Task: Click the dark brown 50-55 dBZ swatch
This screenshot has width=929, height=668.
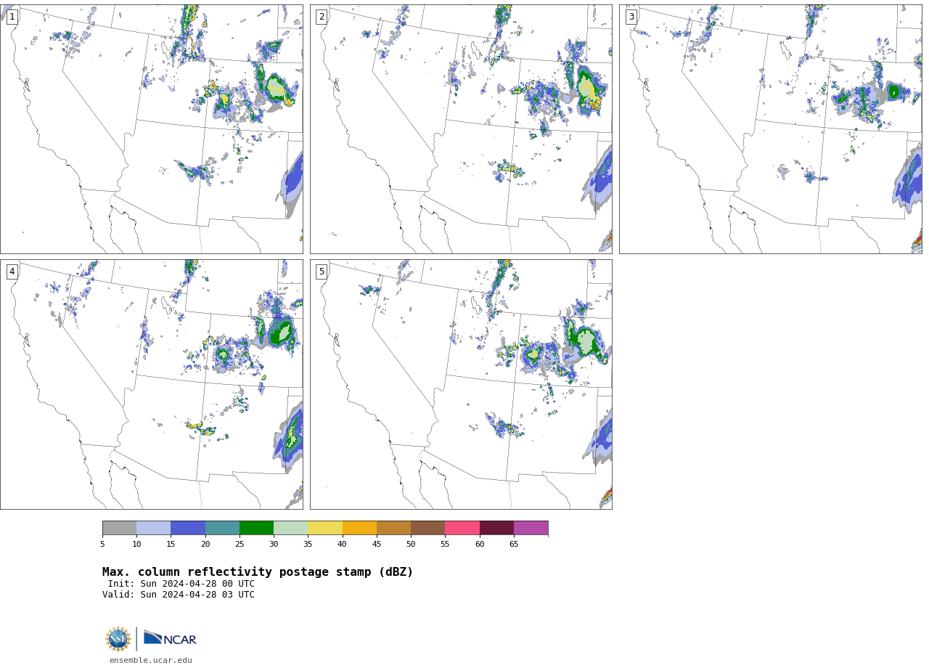Action: (428, 528)
